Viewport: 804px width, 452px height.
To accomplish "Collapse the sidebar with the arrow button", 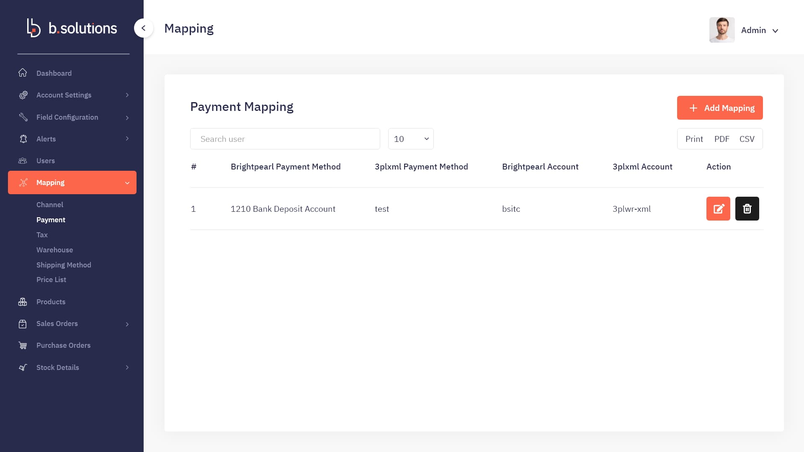I will pyautogui.click(x=144, y=28).
